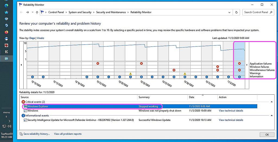Open the red puzzle-piece taskbar app
The width and height of the screenshot is (278, 142).
(x=7, y=45)
